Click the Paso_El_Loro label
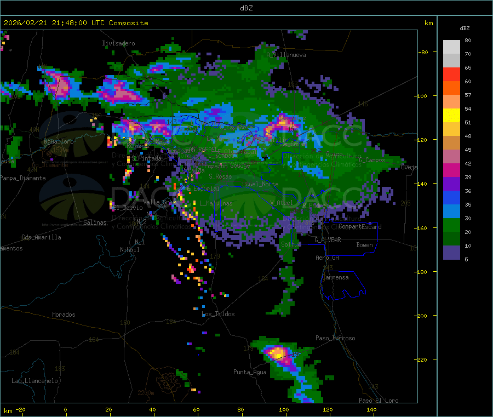This screenshot has width=493, height=417. (x=379, y=401)
